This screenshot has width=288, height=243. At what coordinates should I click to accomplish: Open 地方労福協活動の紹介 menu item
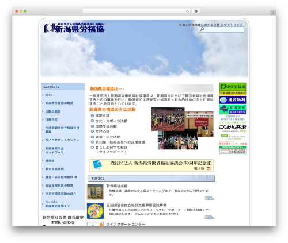(60, 194)
